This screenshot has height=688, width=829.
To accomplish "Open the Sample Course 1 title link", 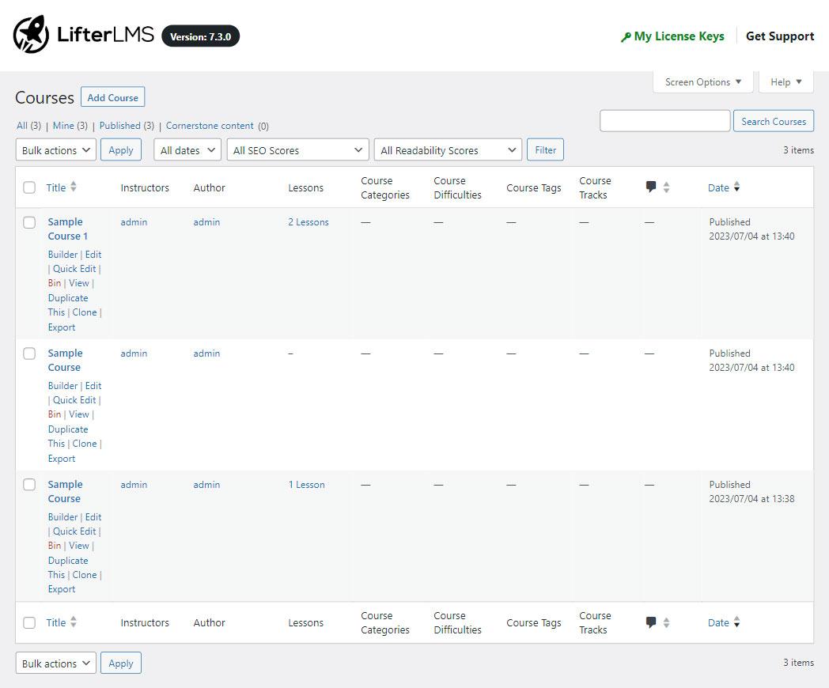I will [68, 229].
